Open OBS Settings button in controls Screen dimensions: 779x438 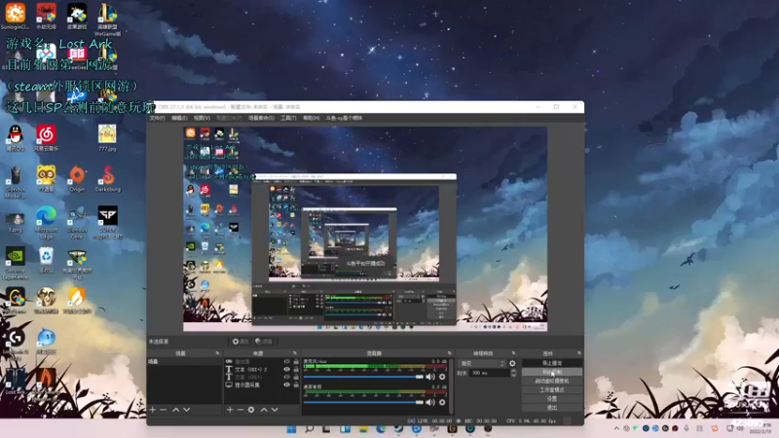tap(552, 399)
